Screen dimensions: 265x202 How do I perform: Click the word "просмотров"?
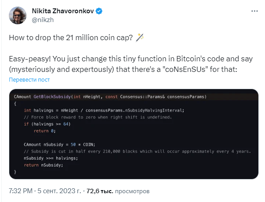(x=132, y=191)
